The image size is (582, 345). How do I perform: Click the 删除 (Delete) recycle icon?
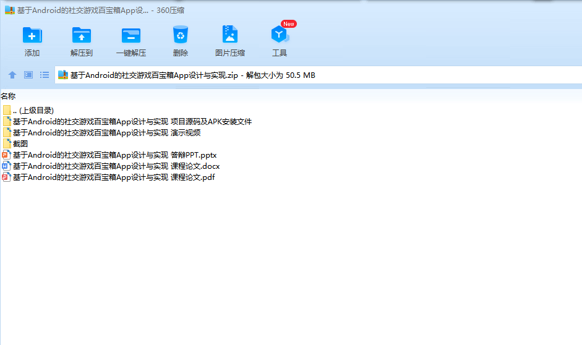181,35
